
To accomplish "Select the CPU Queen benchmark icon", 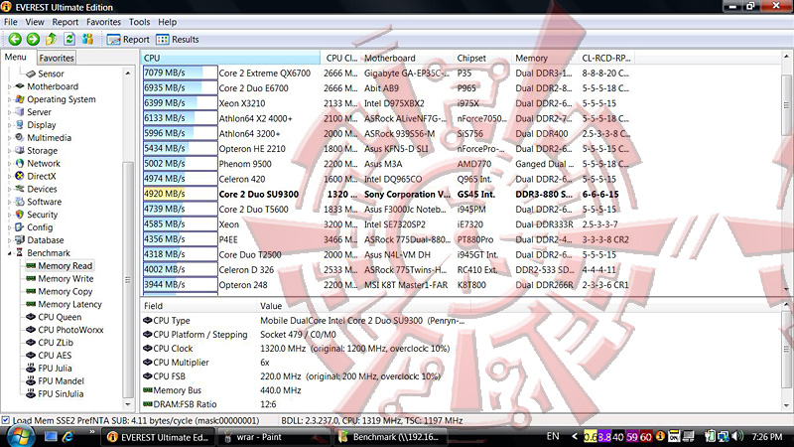I will tap(31, 317).
